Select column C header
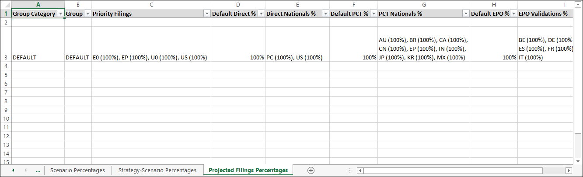 pyautogui.click(x=151, y=4)
